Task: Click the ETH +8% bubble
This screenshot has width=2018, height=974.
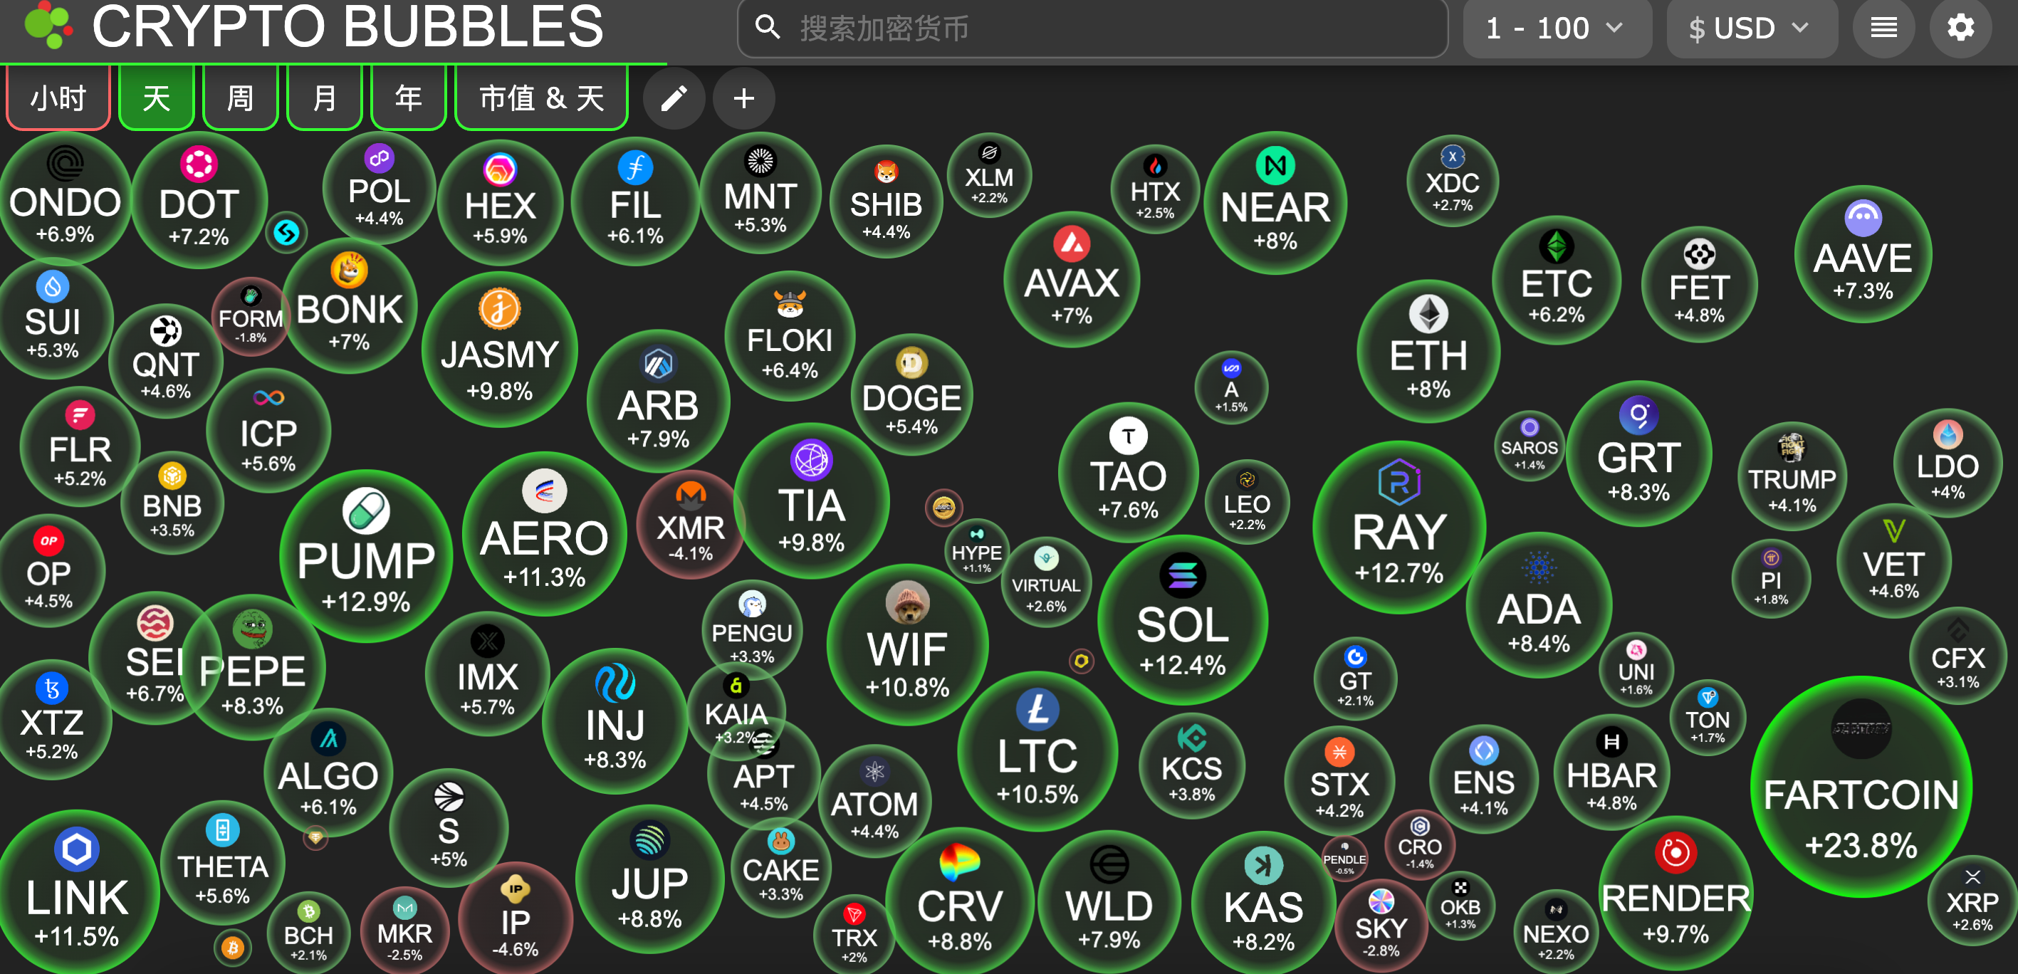Action: pyautogui.click(x=1429, y=351)
